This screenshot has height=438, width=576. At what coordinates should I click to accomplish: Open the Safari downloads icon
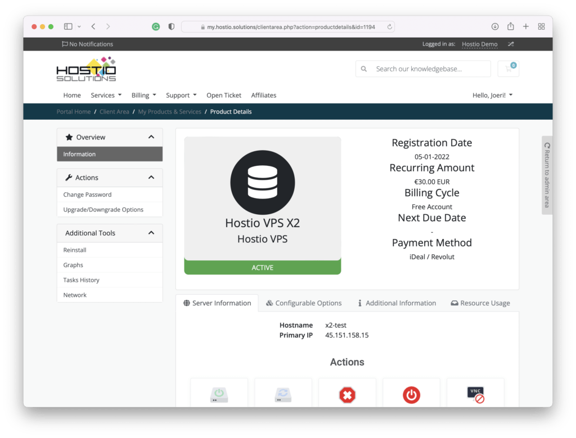point(495,26)
